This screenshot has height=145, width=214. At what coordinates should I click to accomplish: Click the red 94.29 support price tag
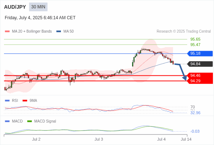[x=200, y=81]
